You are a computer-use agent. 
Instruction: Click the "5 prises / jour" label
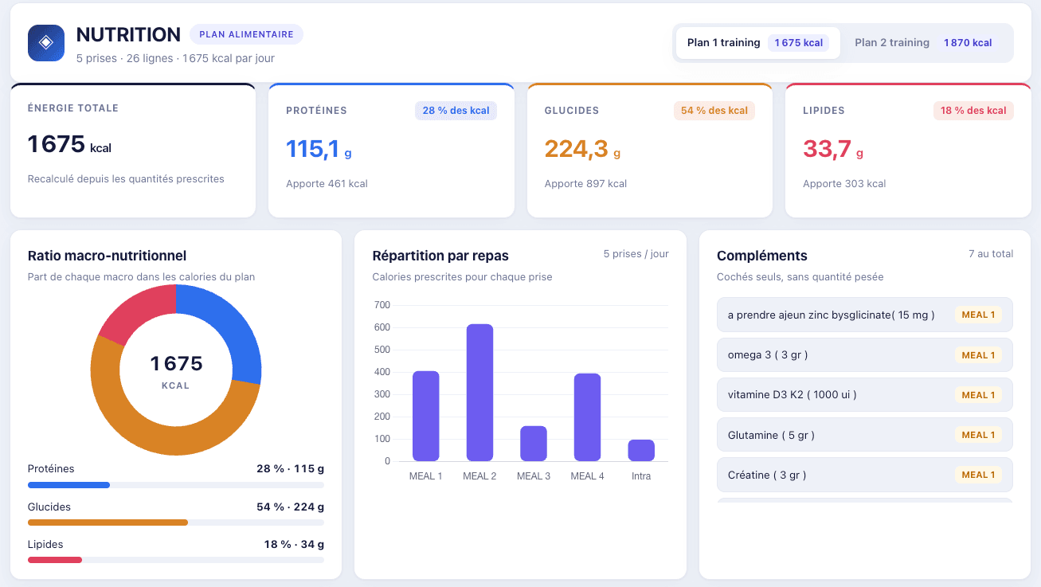tap(636, 254)
